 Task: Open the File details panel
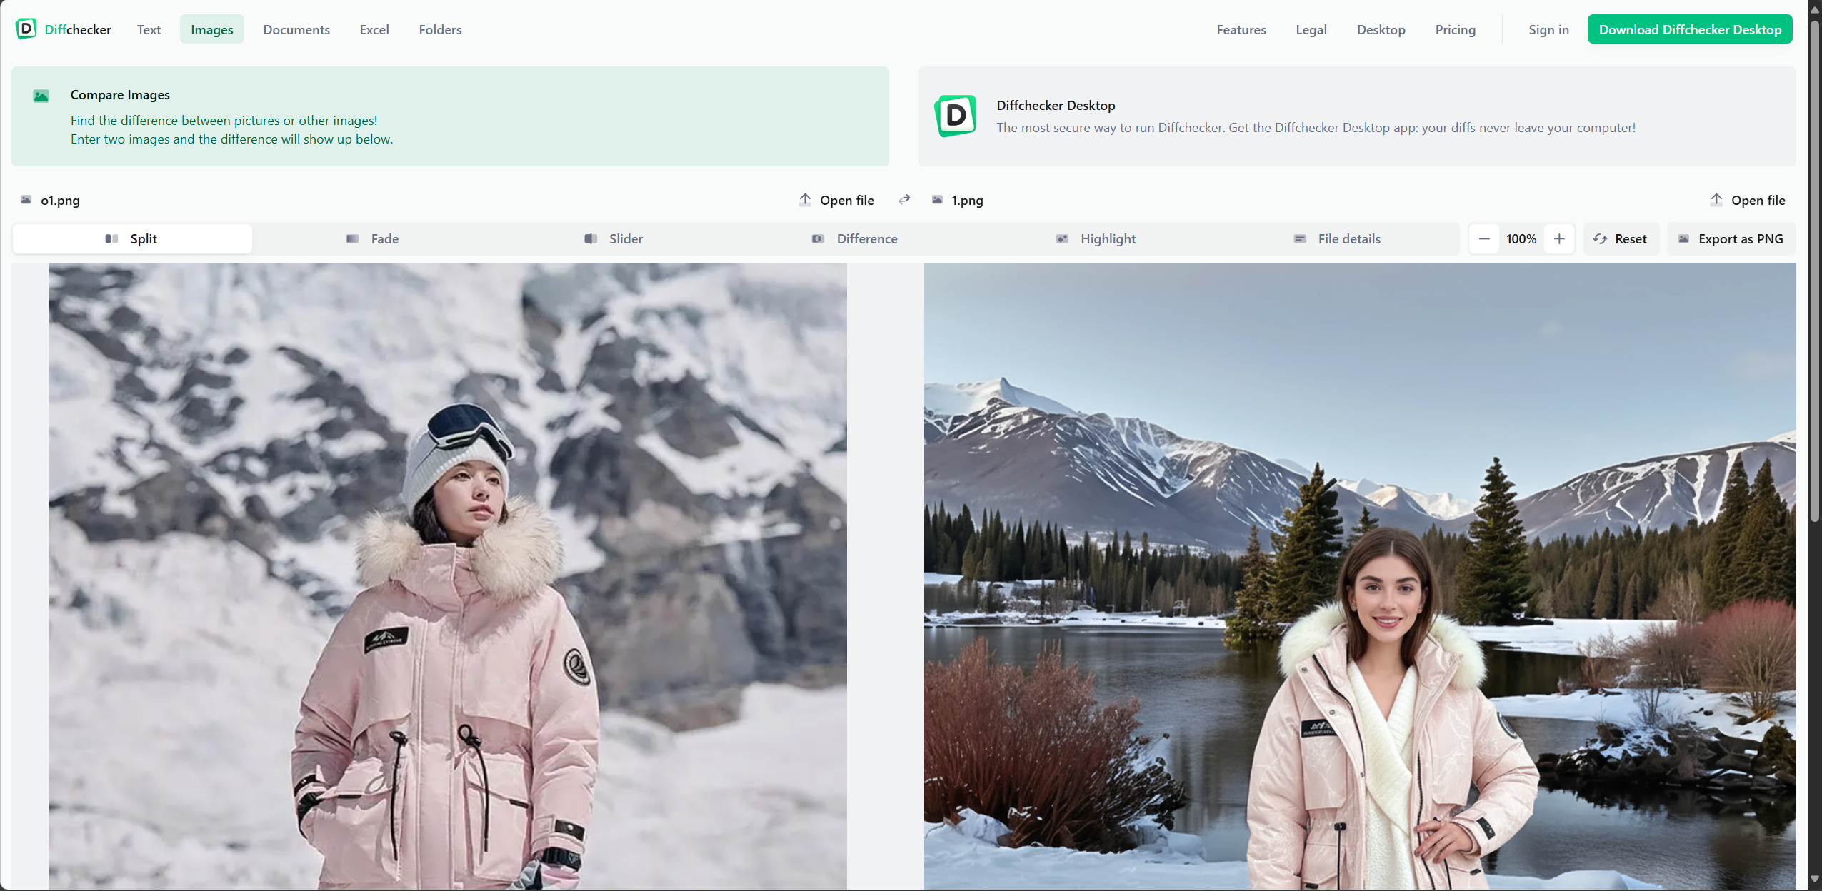(x=1336, y=238)
